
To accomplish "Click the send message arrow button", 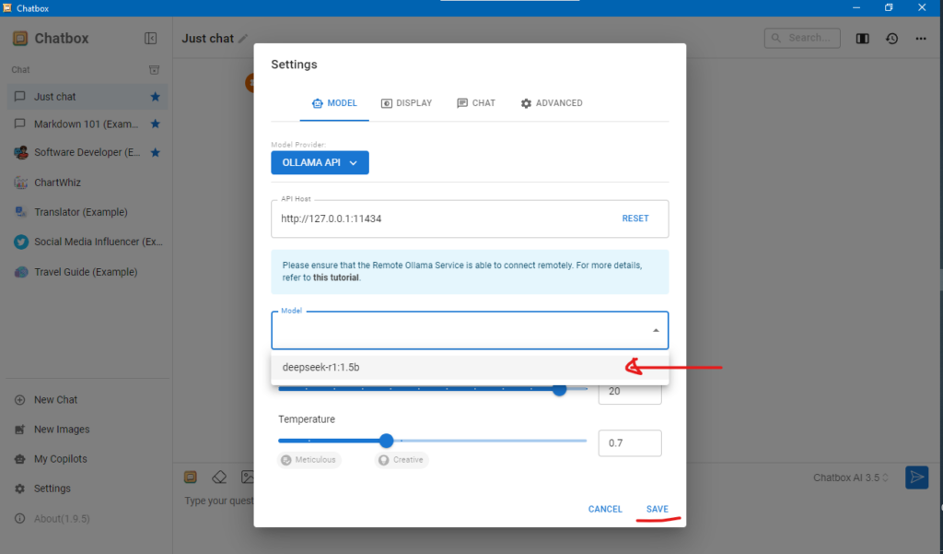I will pyautogui.click(x=916, y=477).
